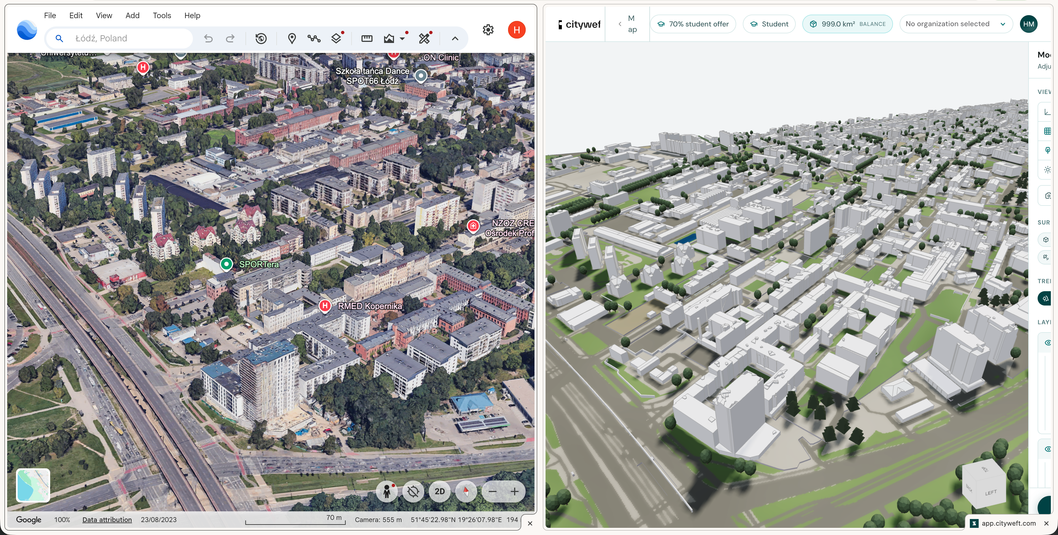Click the NZOZ CRE medical marker
Viewport: 1058px width, 535px height.
(473, 225)
